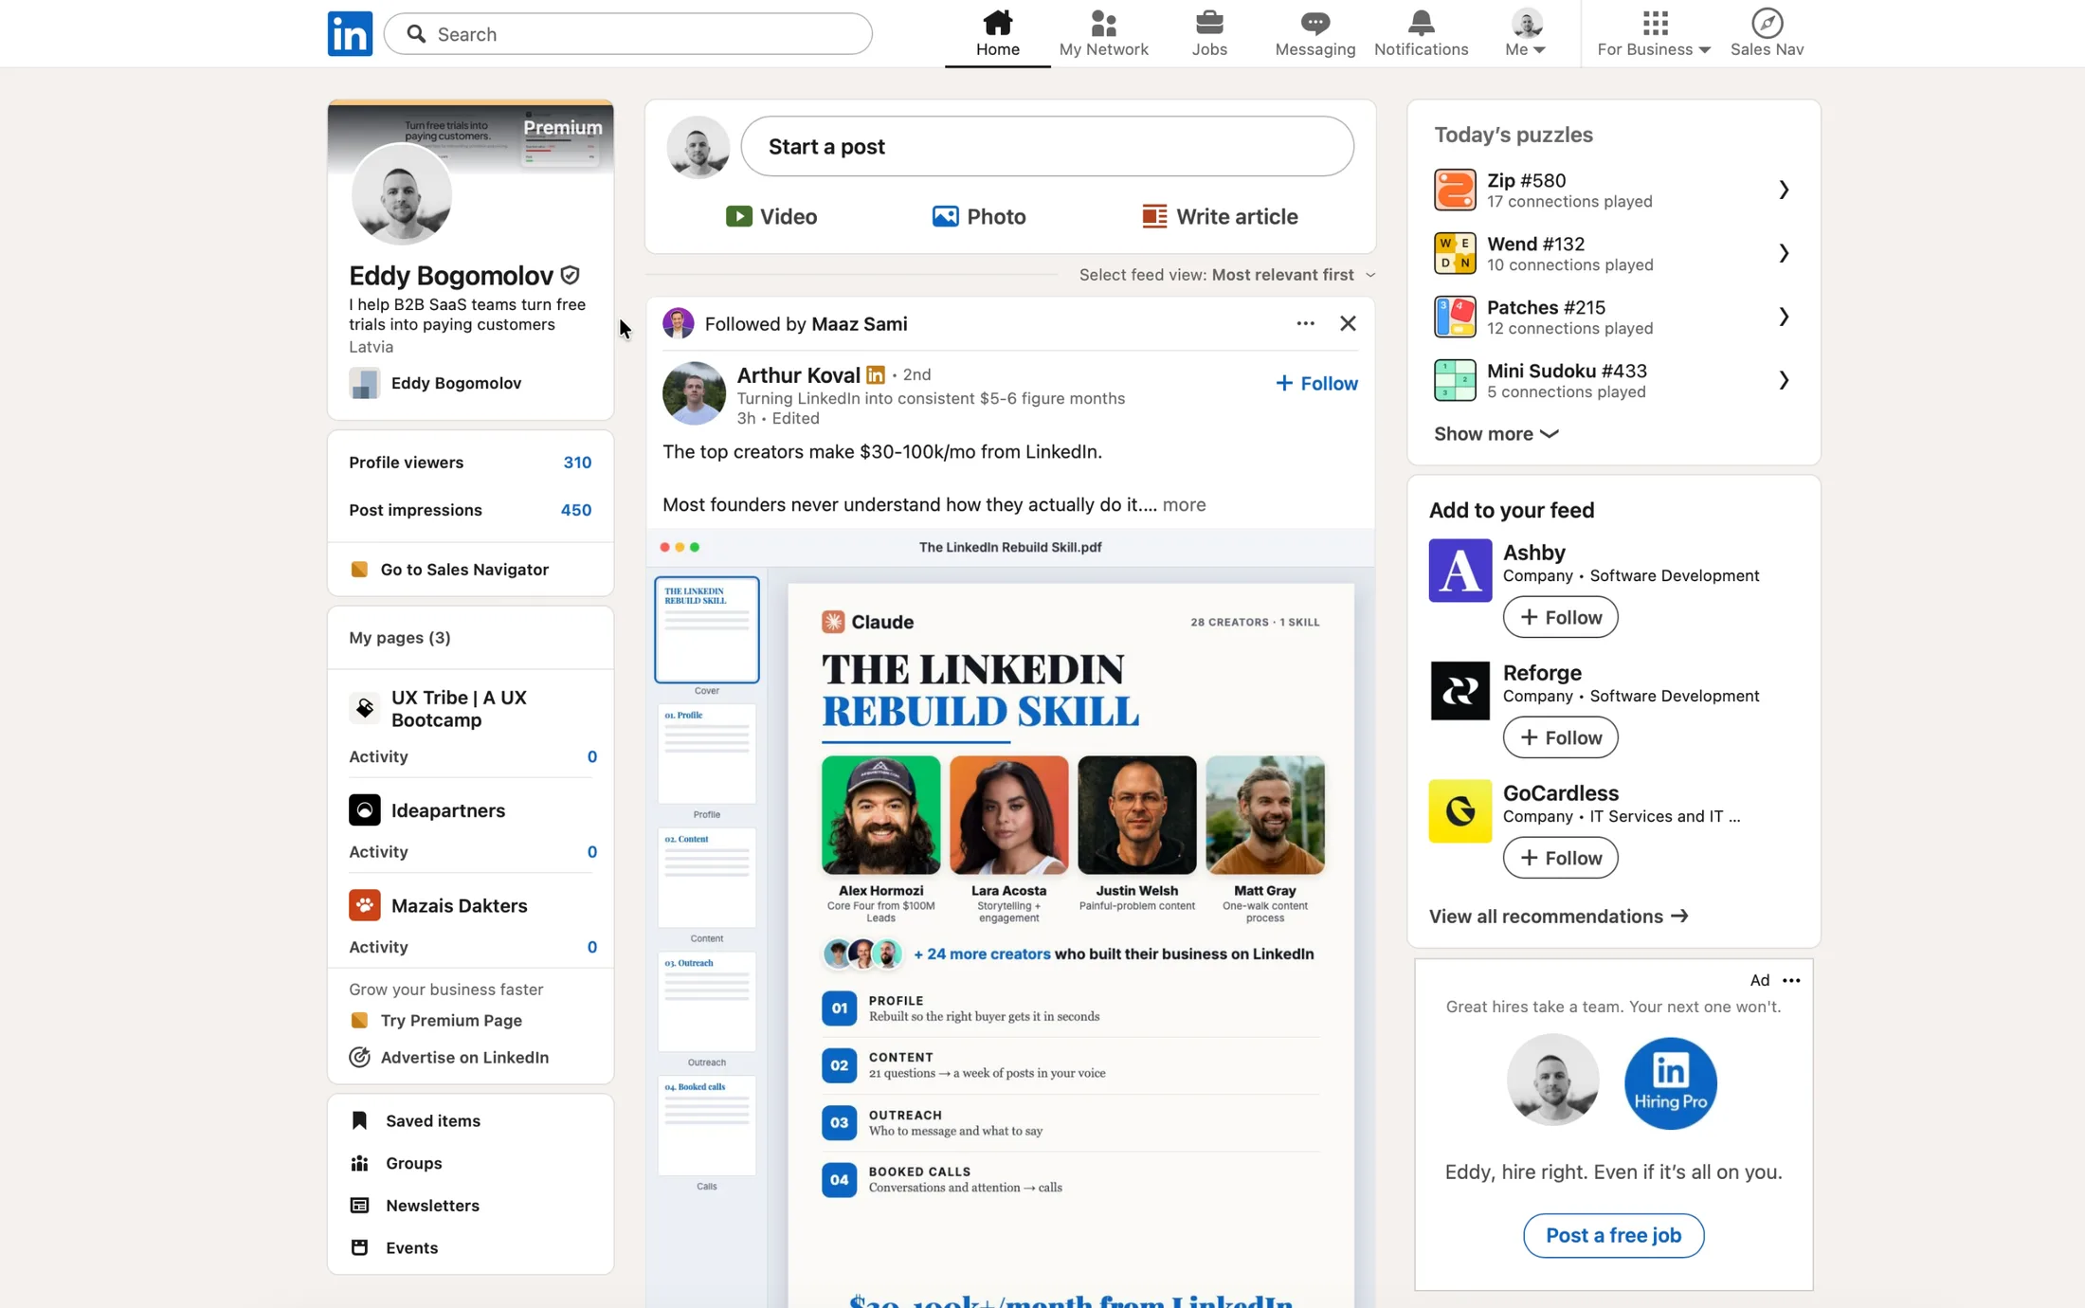
Task: Open the Notifications bell icon
Action: pyautogui.click(x=1421, y=22)
